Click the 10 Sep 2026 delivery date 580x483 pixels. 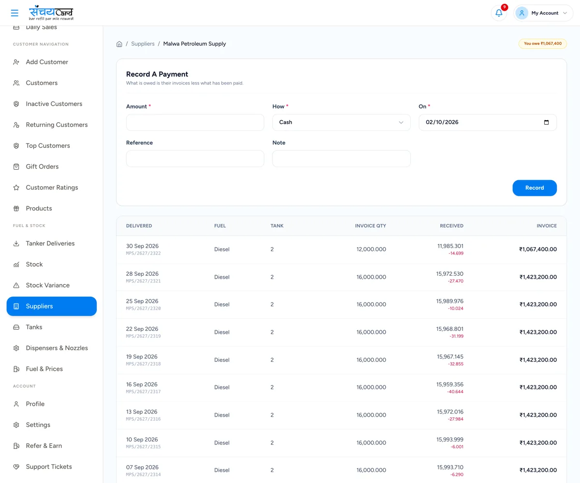(142, 440)
